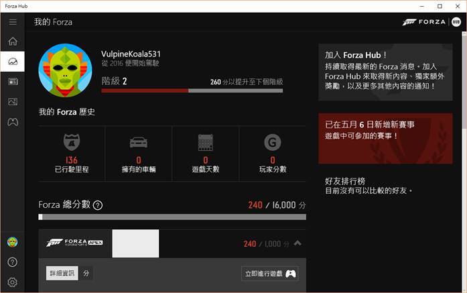Switch to the 分 tab
The image size is (467, 293).
click(x=86, y=273)
